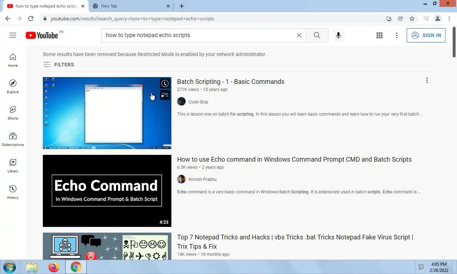The height and width of the screenshot is (274, 457).
Task: Click the Restricted Mode results removed notice
Action: tap(155, 54)
